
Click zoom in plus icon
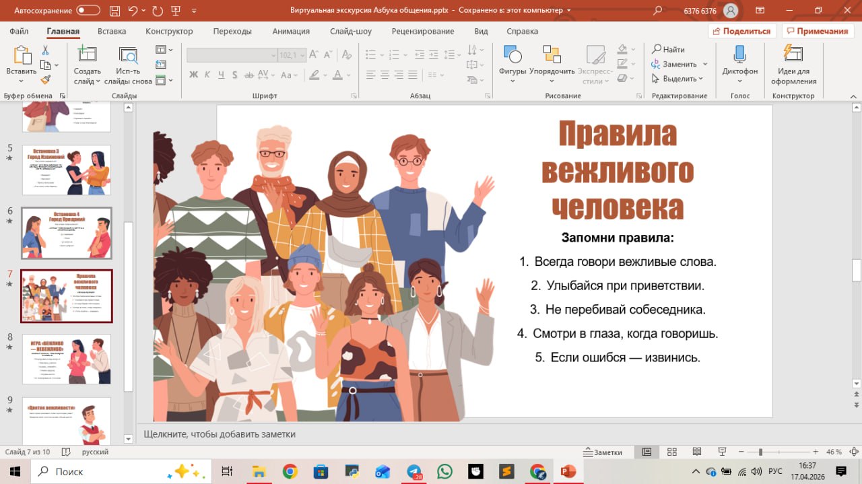click(816, 452)
